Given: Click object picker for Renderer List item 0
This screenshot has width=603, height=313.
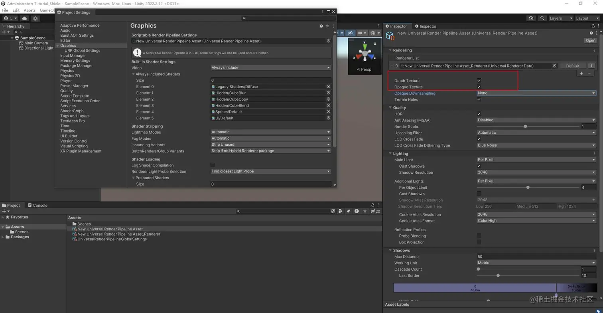Looking at the screenshot, I should [554, 66].
